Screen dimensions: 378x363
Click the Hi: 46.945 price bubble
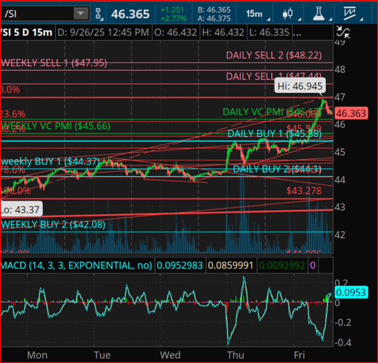(301, 85)
